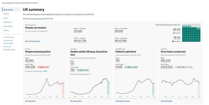Follow the simple summary link

(x=37, y=19)
